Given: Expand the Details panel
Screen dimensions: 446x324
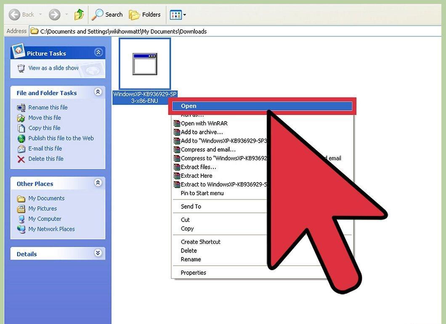Looking at the screenshot, I should 98,253.
